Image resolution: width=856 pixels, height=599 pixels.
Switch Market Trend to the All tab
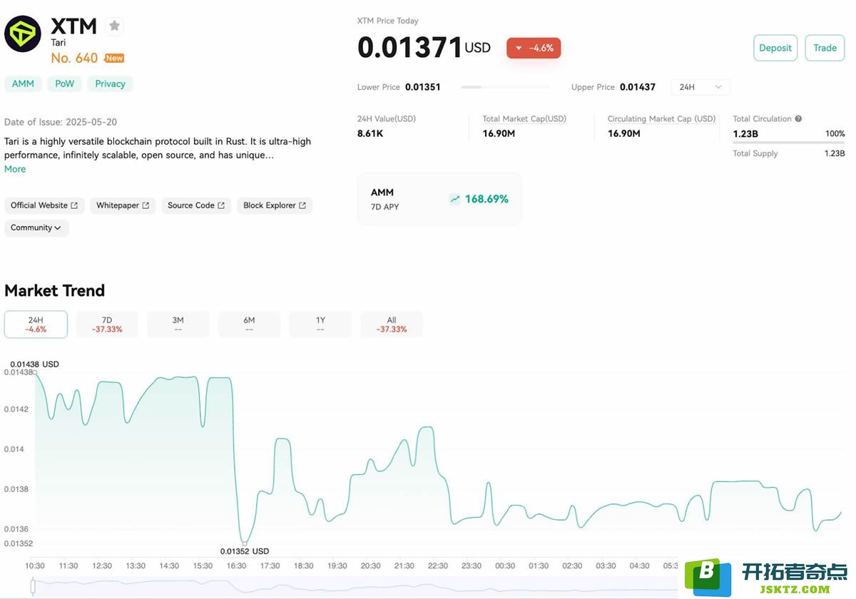click(392, 324)
